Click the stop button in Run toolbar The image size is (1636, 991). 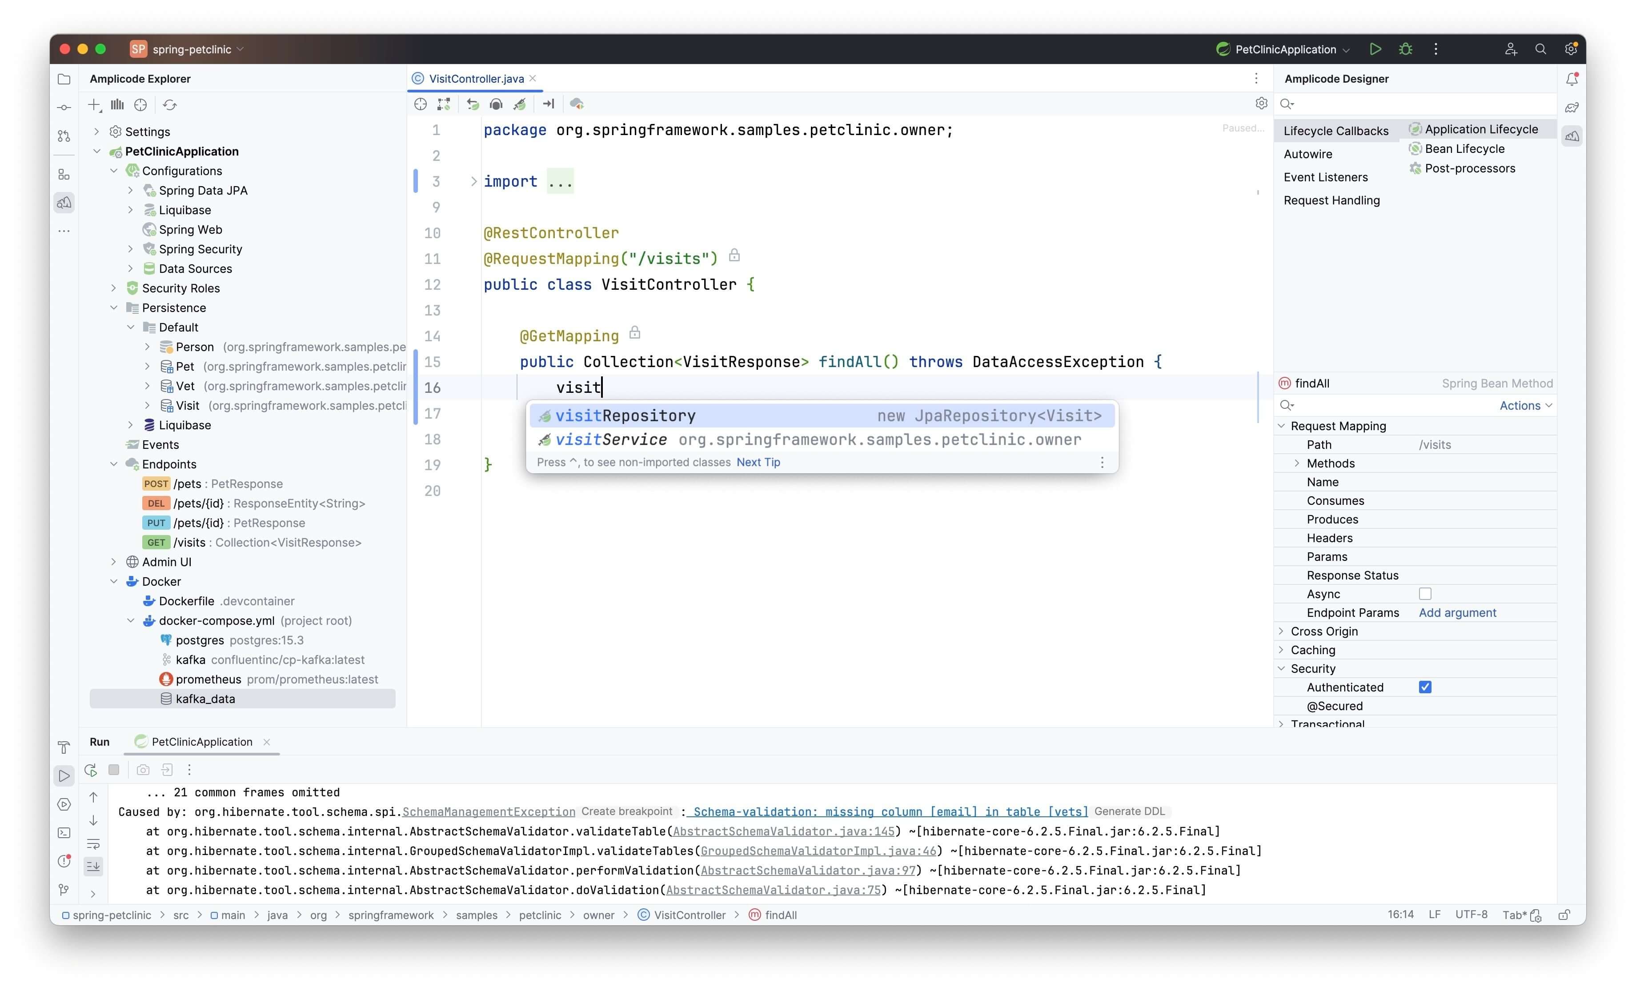pos(114,770)
